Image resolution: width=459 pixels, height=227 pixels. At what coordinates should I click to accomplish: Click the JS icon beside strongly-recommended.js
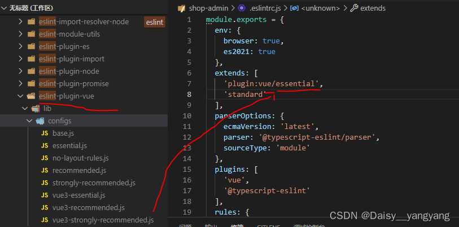pyautogui.click(x=45, y=183)
